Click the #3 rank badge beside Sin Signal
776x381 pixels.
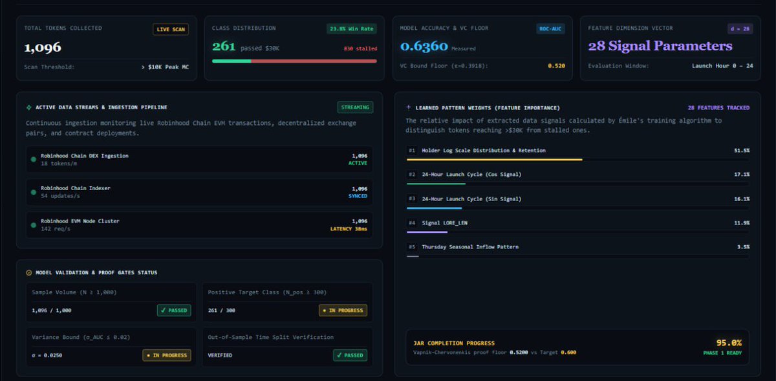(412, 199)
